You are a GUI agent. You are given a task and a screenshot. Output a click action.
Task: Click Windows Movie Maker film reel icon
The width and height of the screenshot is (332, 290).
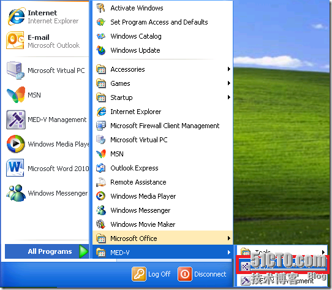(x=100, y=224)
